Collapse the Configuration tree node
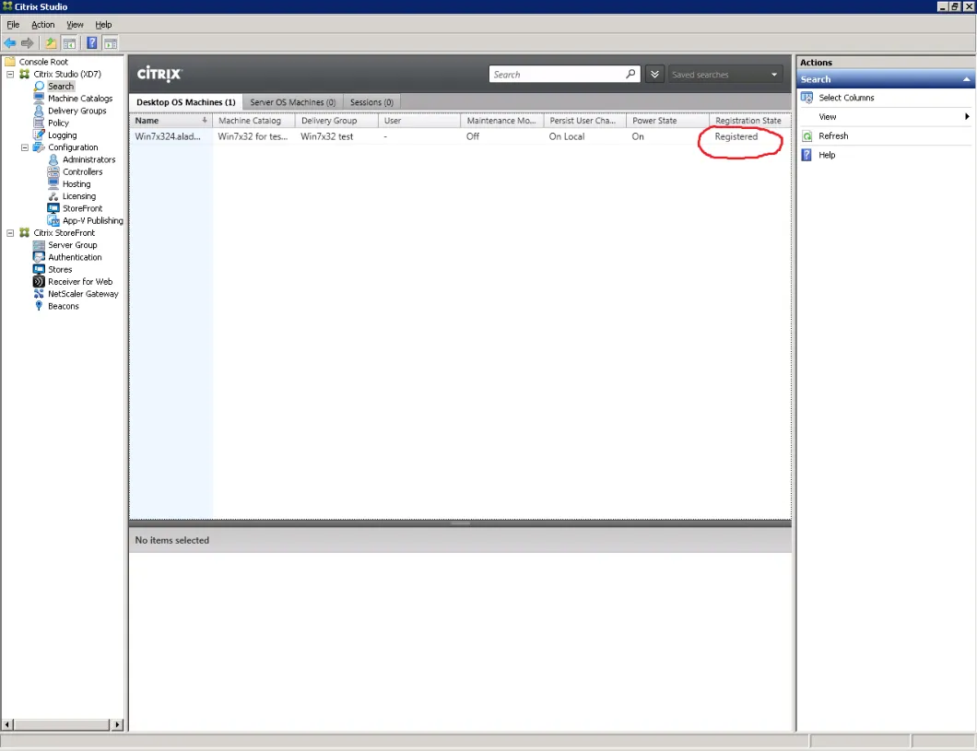Image resolution: width=977 pixels, height=751 pixels. 25,147
